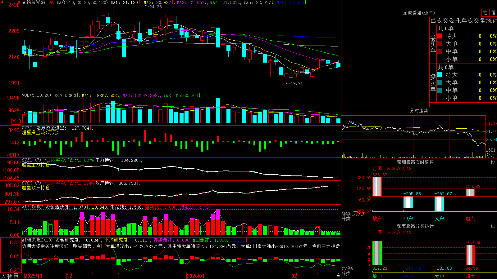Screen dimensions: 497x279
Task: Click the 超赢资金流(万元) label
Action: click(x=40, y=133)
